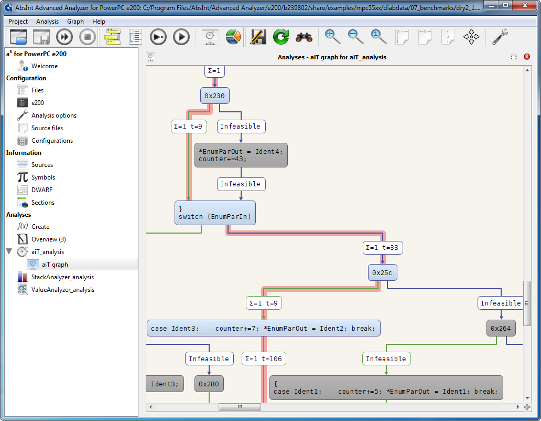
Task: Open the Analysis menu
Action: [47, 22]
